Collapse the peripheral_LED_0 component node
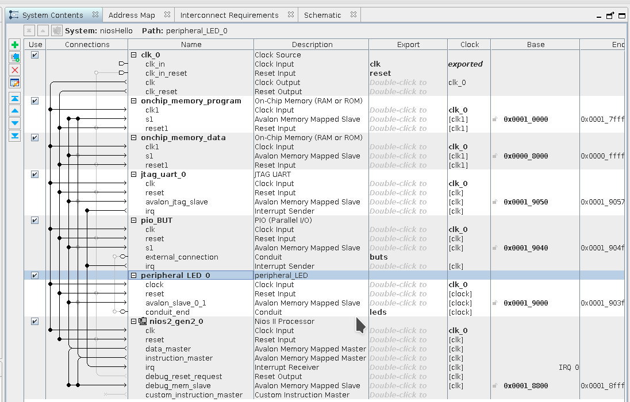This screenshot has width=630, height=402. pyautogui.click(x=134, y=276)
